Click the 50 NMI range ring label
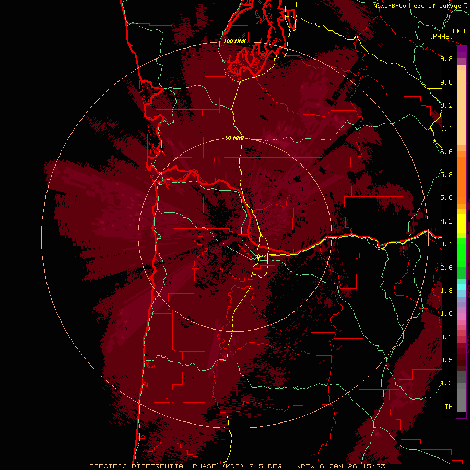Viewport: 470px width, 470px height. click(234, 138)
